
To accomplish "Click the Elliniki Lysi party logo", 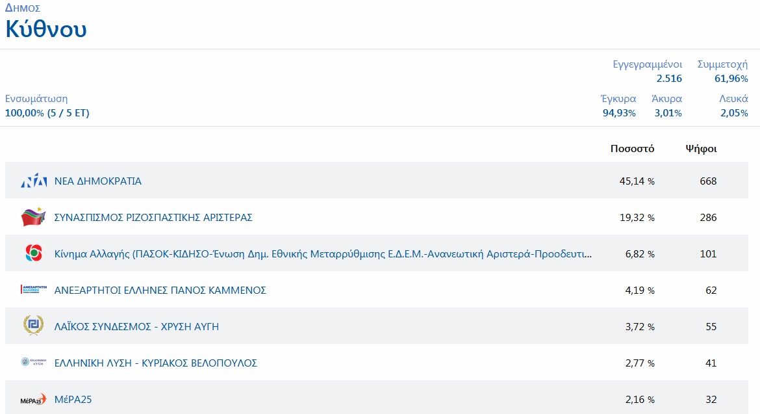I will click(34, 363).
